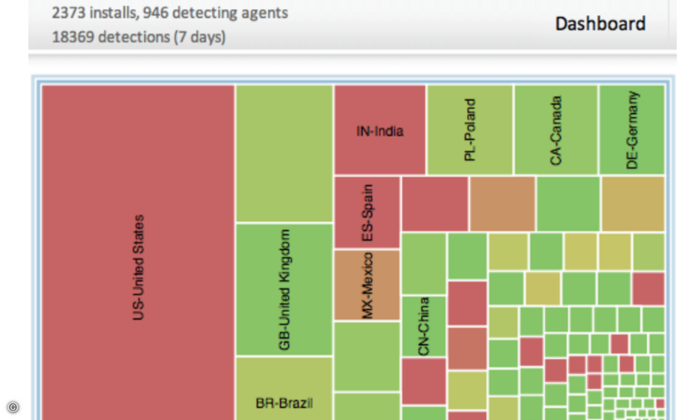Select the GB-United Kingdom treemap cell
The width and height of the screenshot is (700, 420).
[x=284, y=289]
